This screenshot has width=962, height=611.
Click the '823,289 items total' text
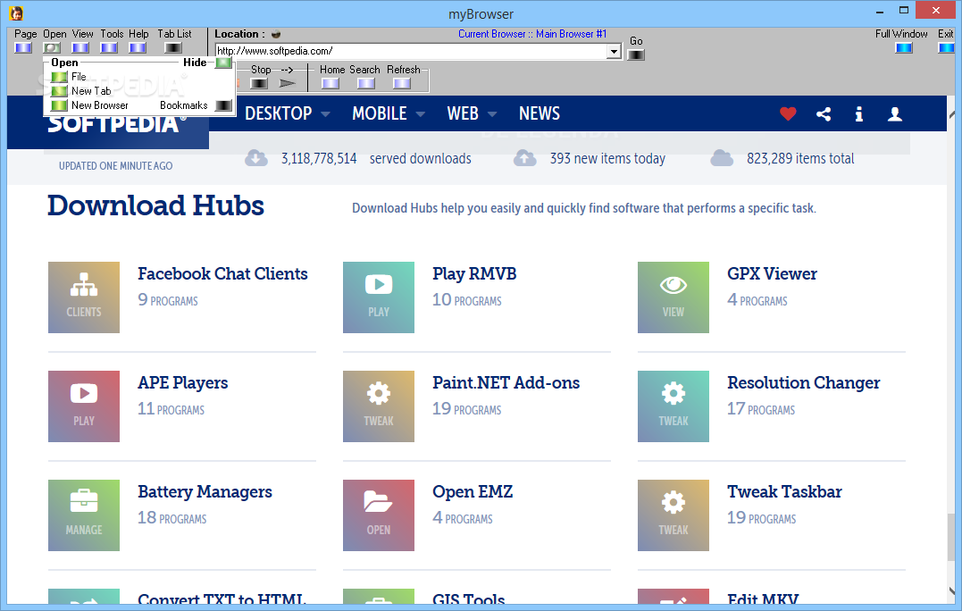800,159
